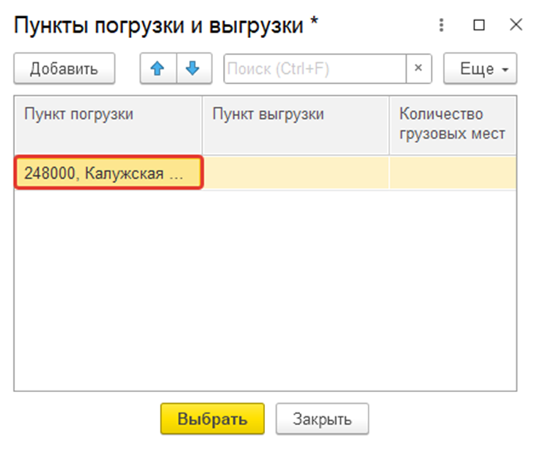This screenshot has width=538, height=449.
Task: Click the empty Пункт выгрузки cell in the row
Action: pyautogui.click(x=296, y=173)
